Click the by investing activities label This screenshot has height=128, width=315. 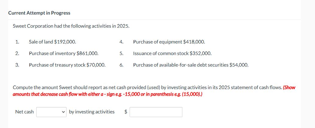click(92, 112)
